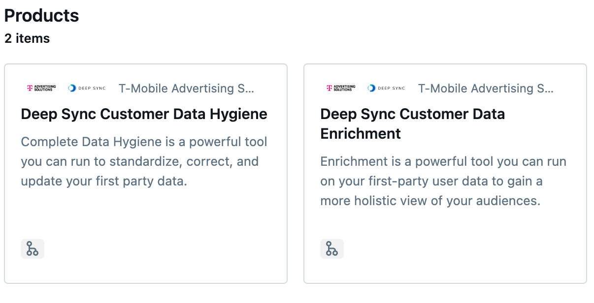
Task: Click the blue circular Deep Sync emblem on Enrichment card
Action: (x=371, y=88)
